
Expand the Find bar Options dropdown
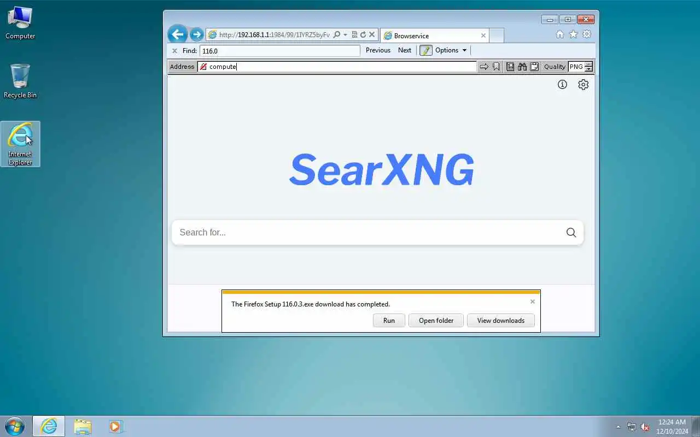pyautogui.click(x=451, y=50)
